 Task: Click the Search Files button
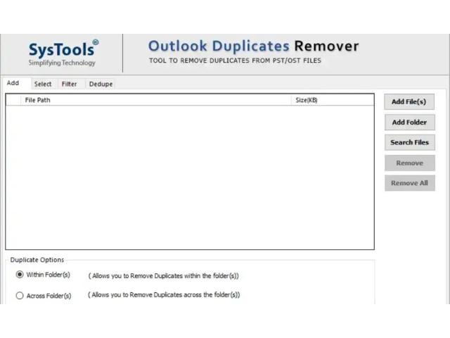409,142
